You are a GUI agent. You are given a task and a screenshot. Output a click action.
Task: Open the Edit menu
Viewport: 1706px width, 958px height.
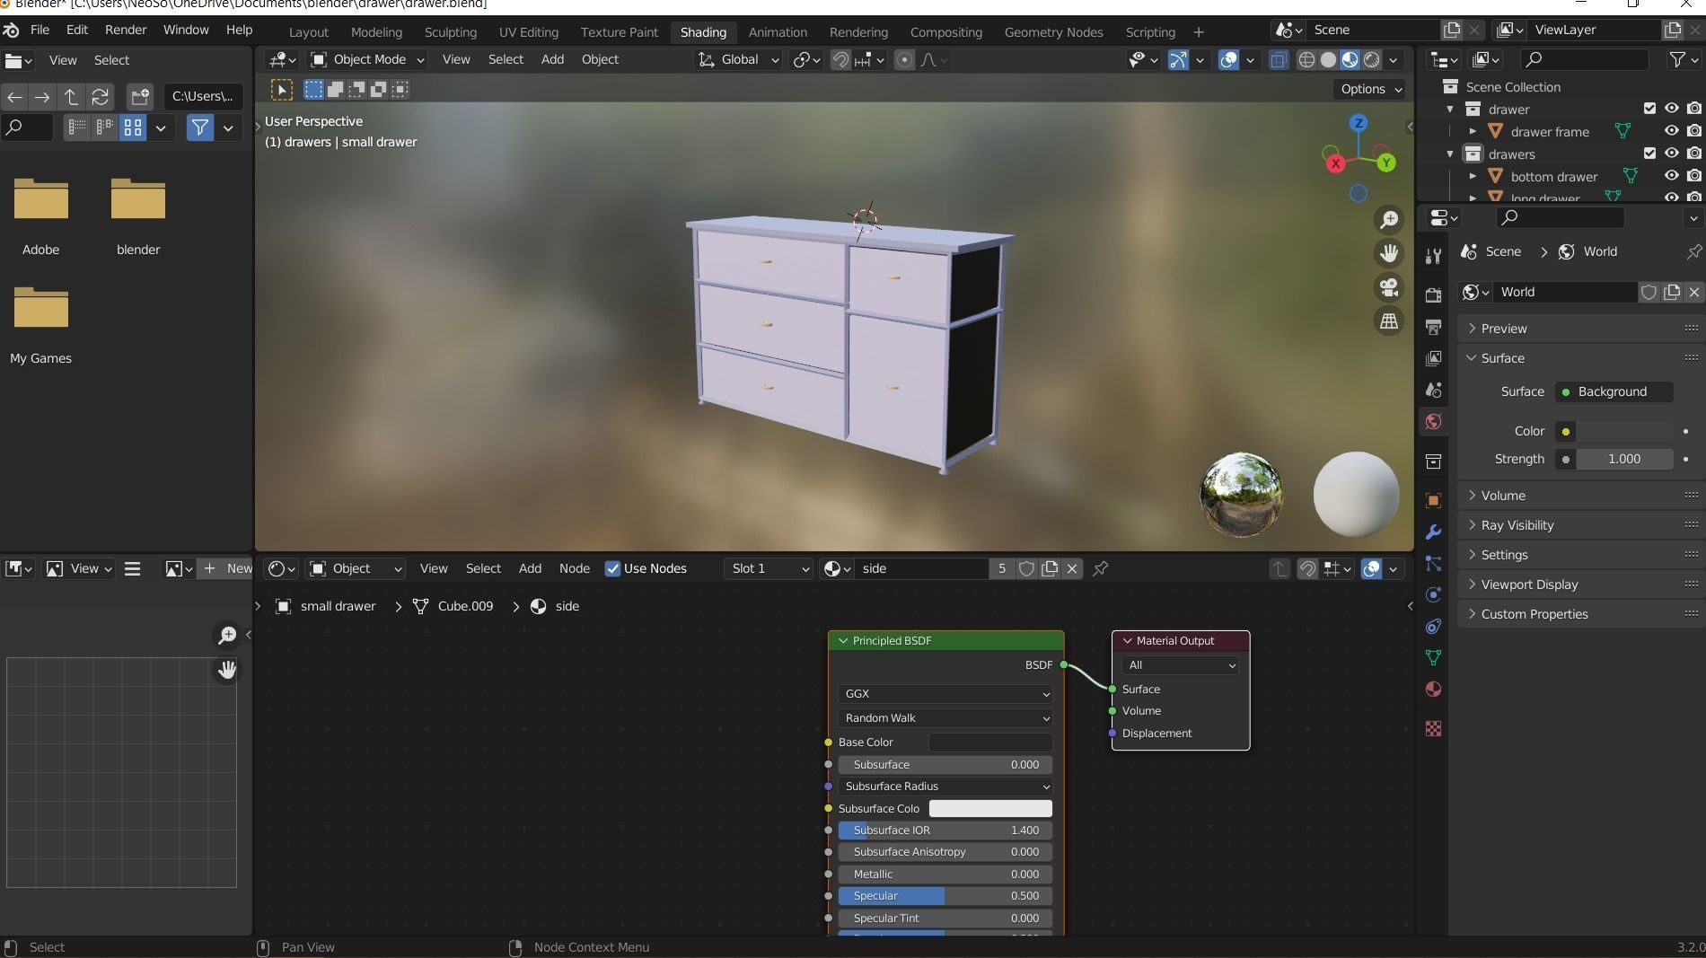[x=76, y=30]
